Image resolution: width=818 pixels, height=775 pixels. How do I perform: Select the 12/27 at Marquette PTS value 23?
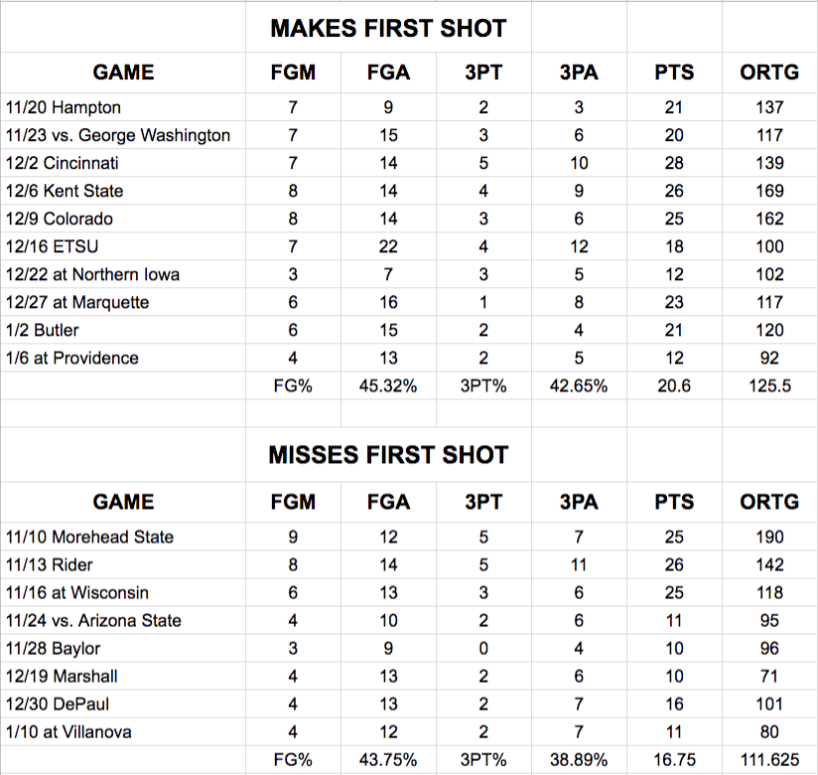click(x=674, y=302)
